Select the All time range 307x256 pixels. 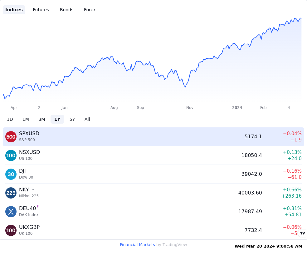(87, 119)
